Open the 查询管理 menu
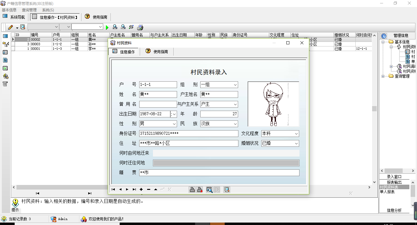The height and width of the screenshot is (225, 417). click(x=29, y=10)
